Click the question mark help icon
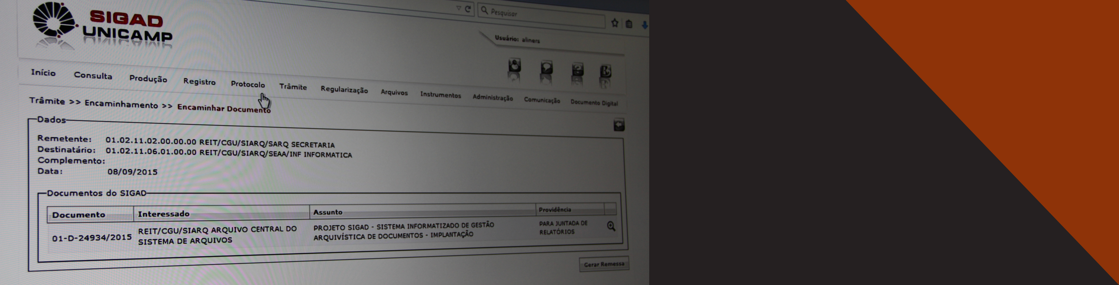Viewport: 1119px width, 285px height. tap(577, 70)
